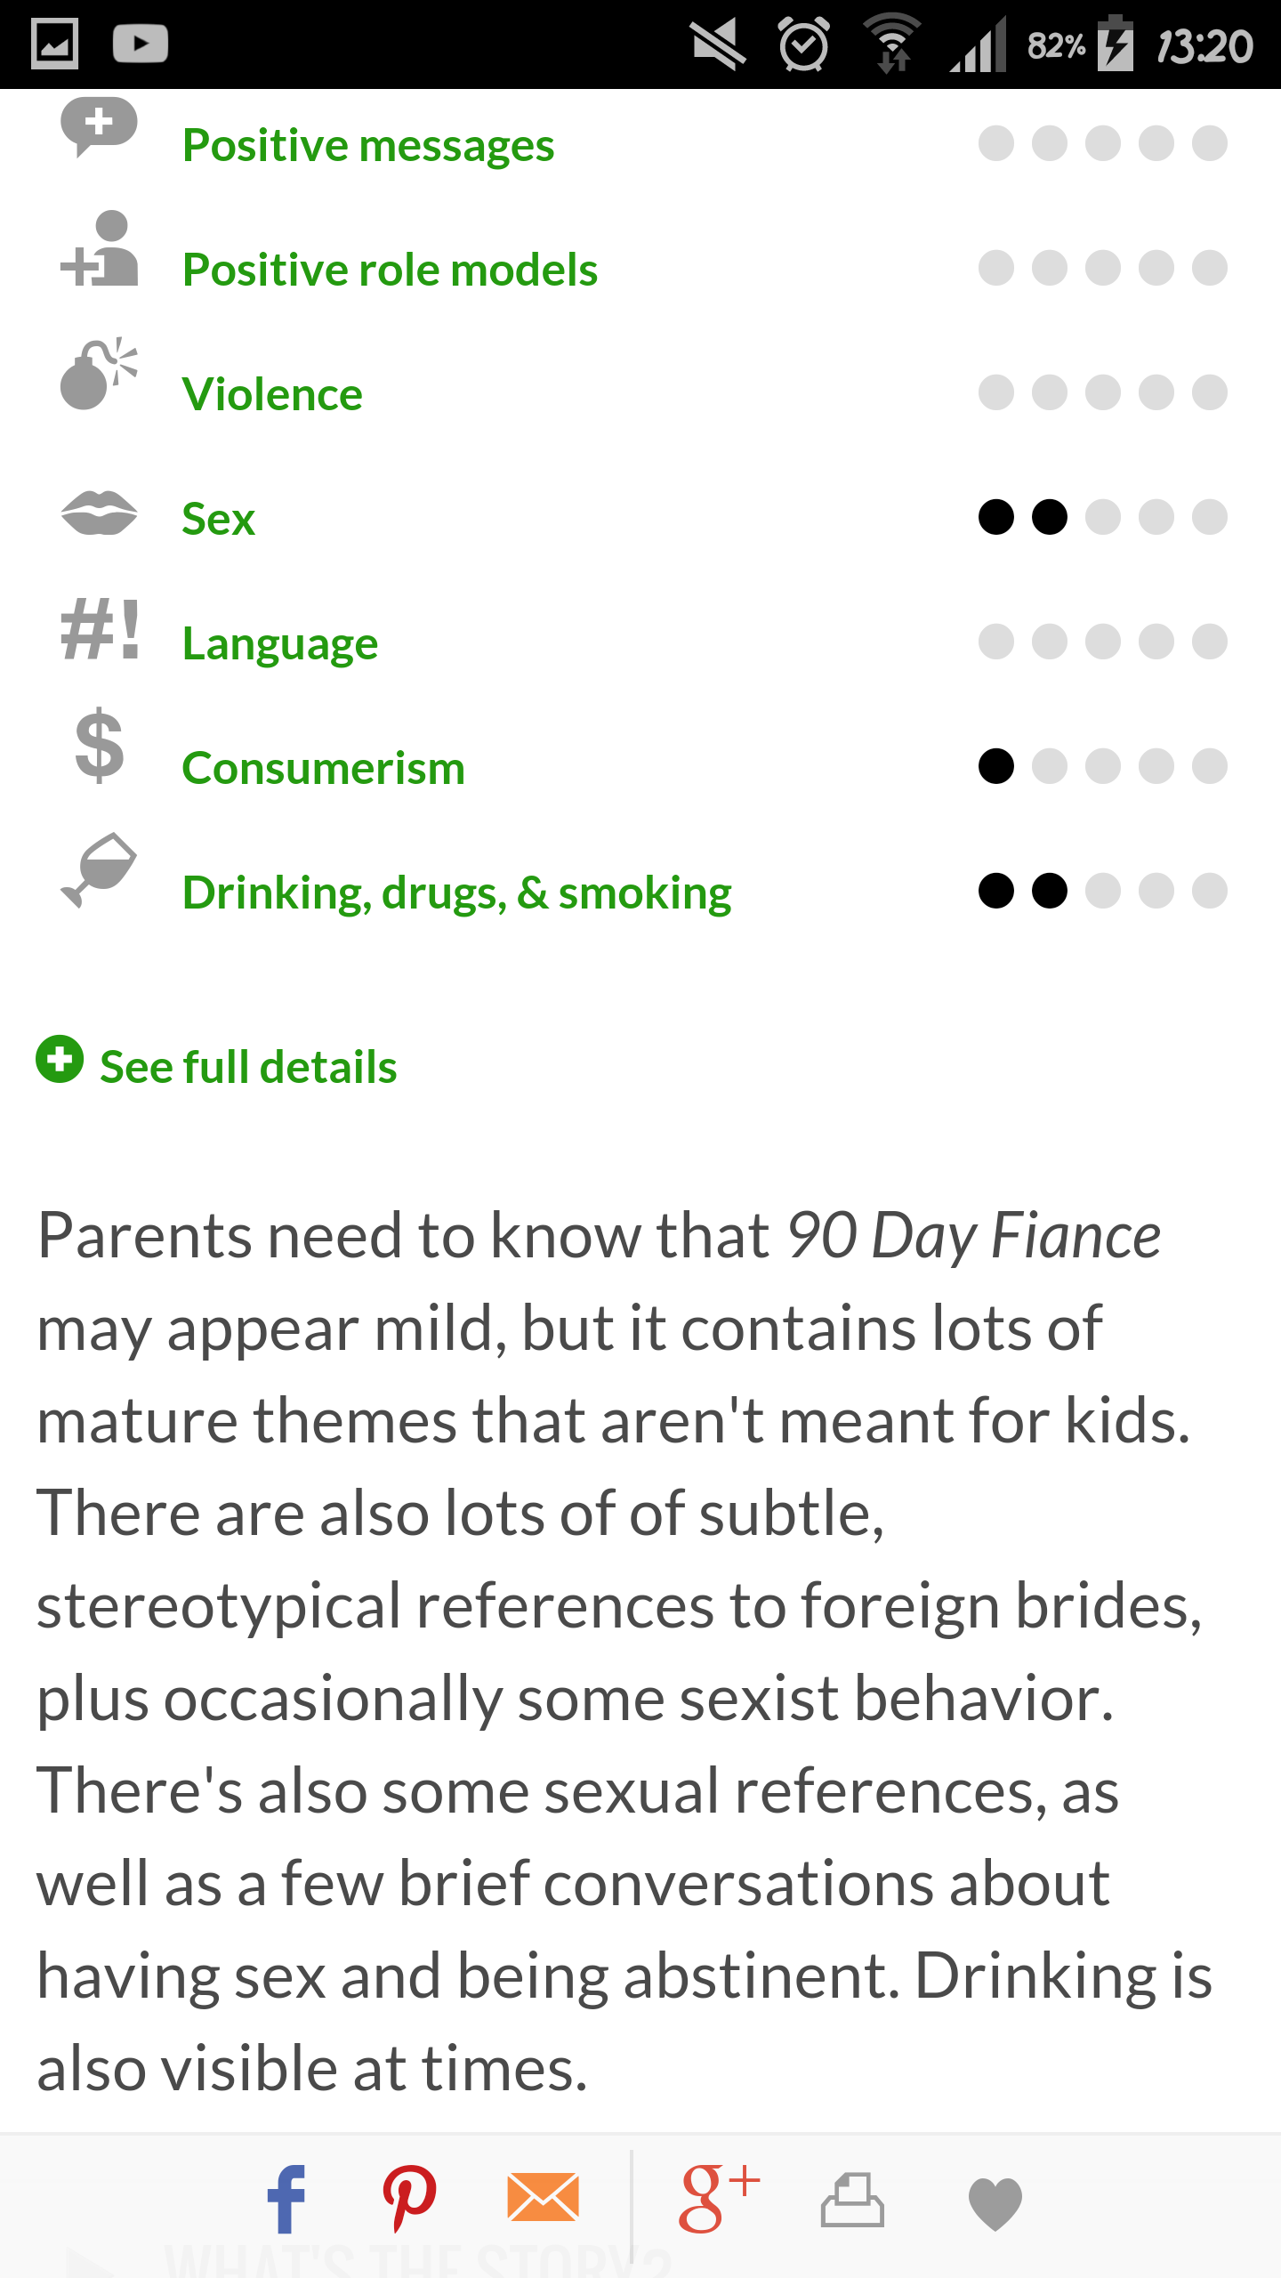Expand See full details section
1281x2278 pixels.
tap(248, 1066)
